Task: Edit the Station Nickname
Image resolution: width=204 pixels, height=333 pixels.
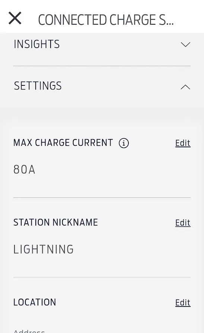Action: 183,223
